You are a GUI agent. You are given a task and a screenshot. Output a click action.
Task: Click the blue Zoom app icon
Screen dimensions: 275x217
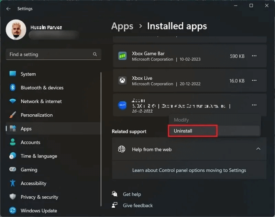click(122, 105)
